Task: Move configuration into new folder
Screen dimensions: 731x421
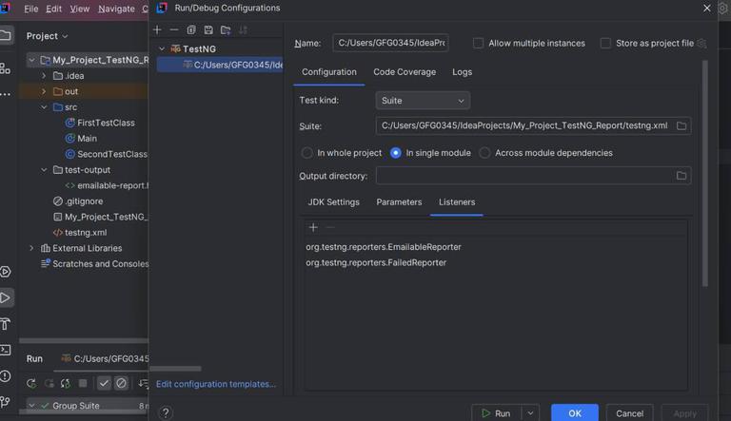Action: coord(226,29)
